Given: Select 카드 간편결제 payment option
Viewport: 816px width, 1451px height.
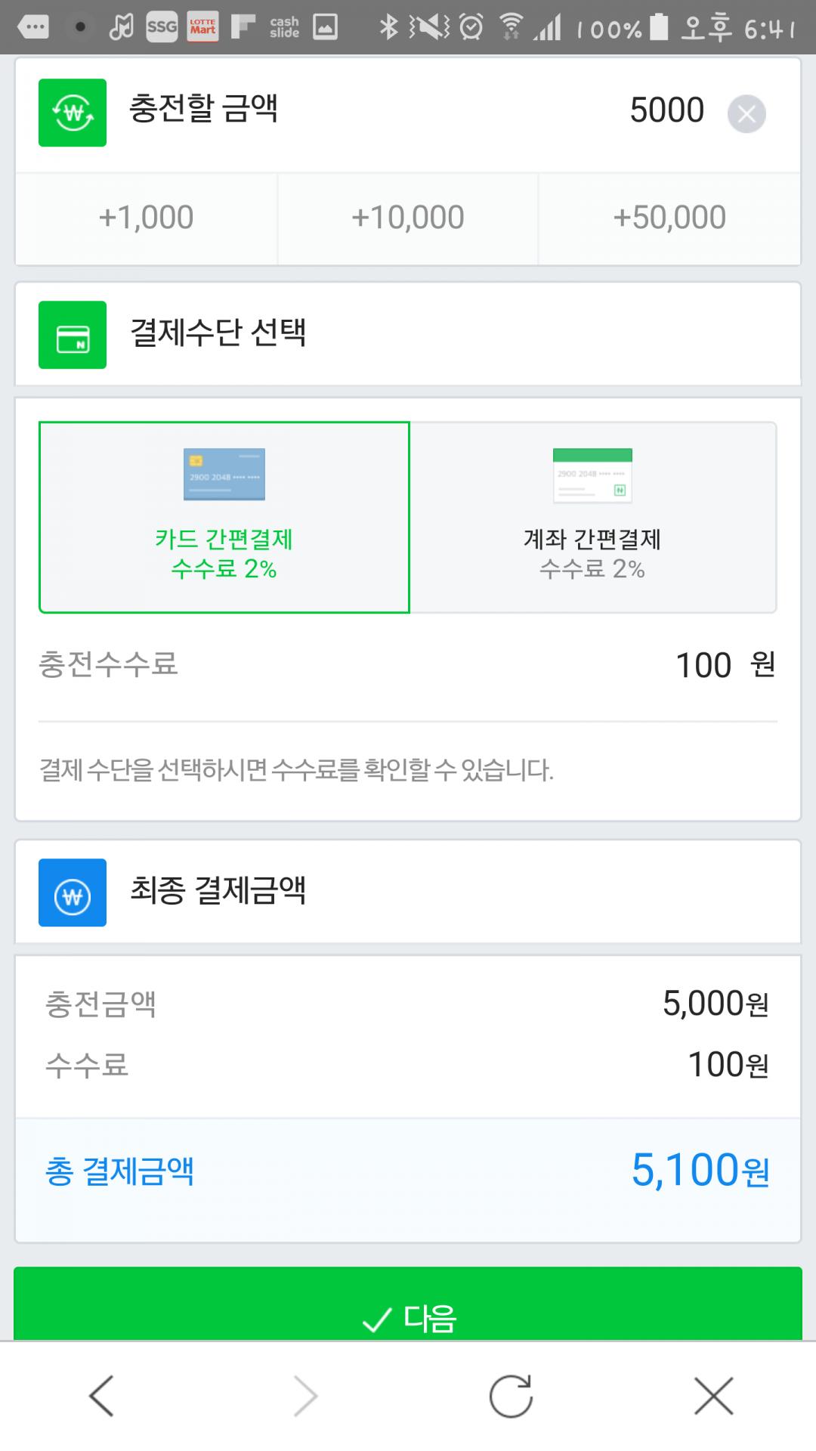Looking at the screenshot, I should 224,518.
